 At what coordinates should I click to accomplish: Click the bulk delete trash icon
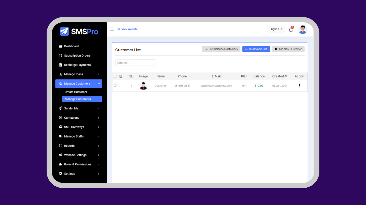click(121, 76)
